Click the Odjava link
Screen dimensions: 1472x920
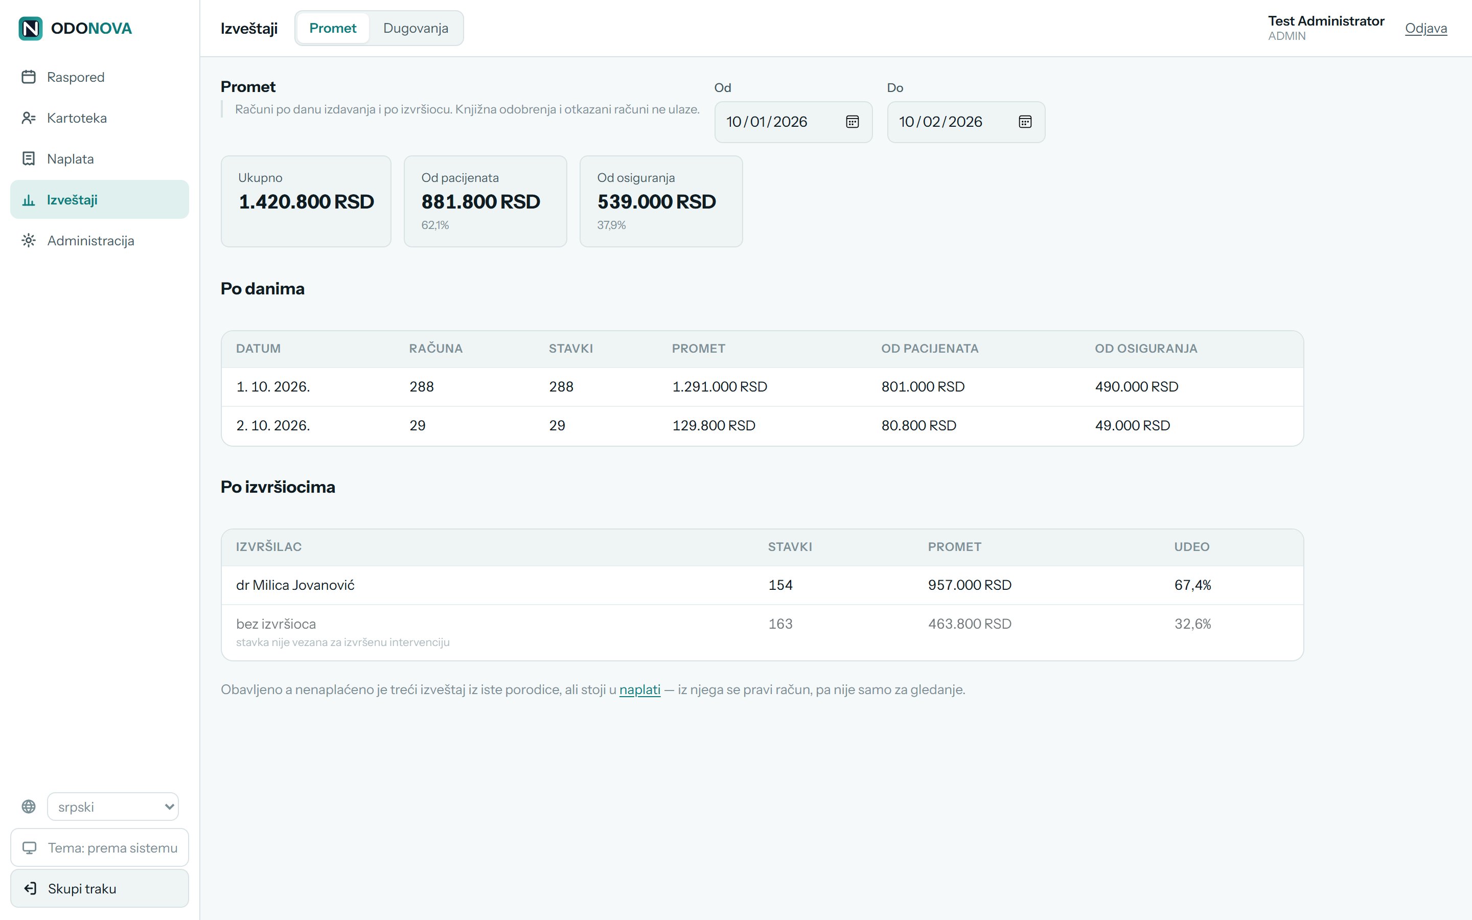(1426, 28)
